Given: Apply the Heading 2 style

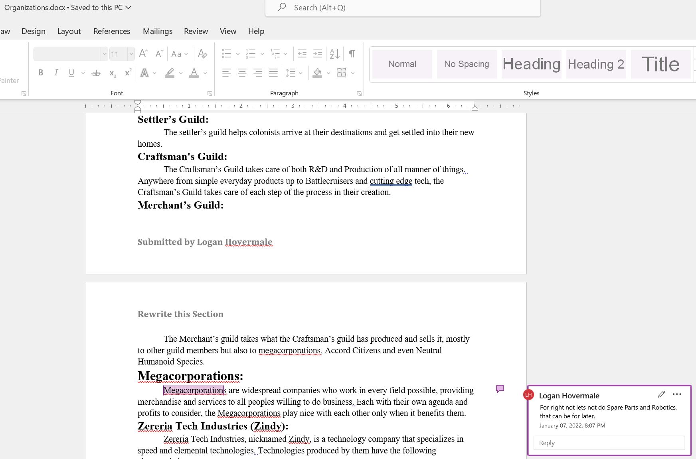Looking at the screenshot, I should pos(595,64).
